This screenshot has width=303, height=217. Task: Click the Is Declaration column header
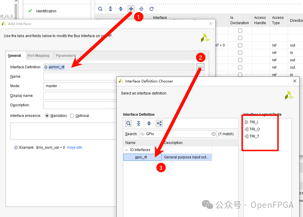tap(240, 20)
